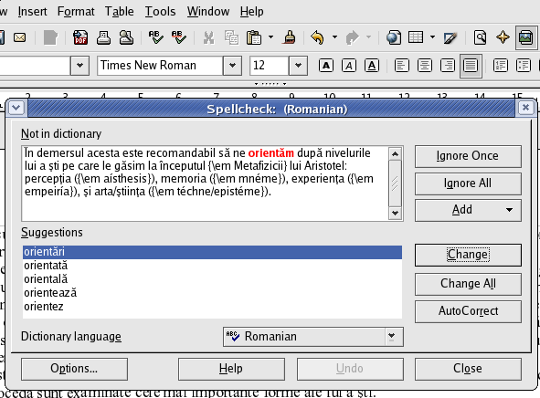
Task: Open the Add dictionary dropdown button
Action: [468, 210]
